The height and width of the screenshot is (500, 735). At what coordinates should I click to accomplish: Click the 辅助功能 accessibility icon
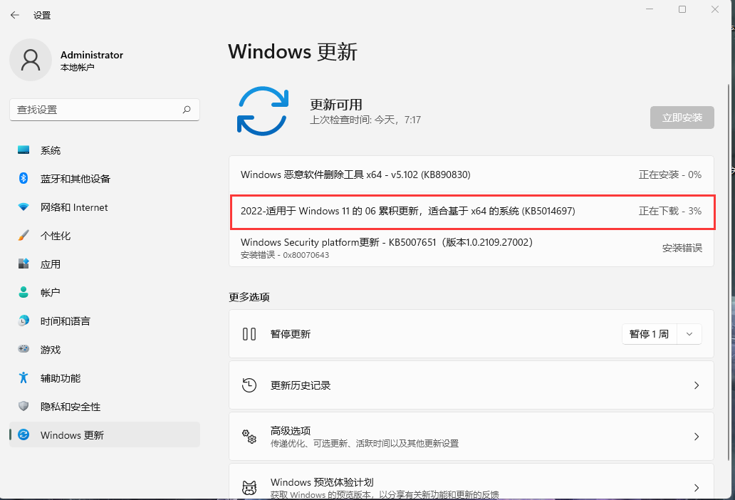(x=24, y=377)
